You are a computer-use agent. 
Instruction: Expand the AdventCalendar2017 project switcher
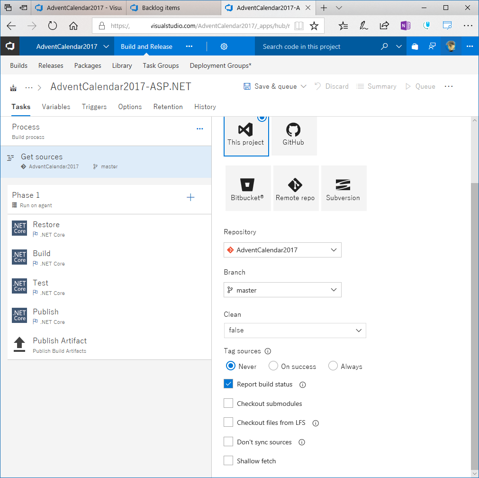[x=106, y=46]
